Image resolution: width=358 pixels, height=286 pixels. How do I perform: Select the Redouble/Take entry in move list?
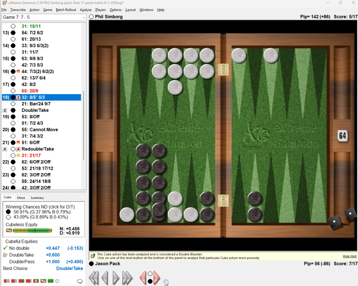38,149
